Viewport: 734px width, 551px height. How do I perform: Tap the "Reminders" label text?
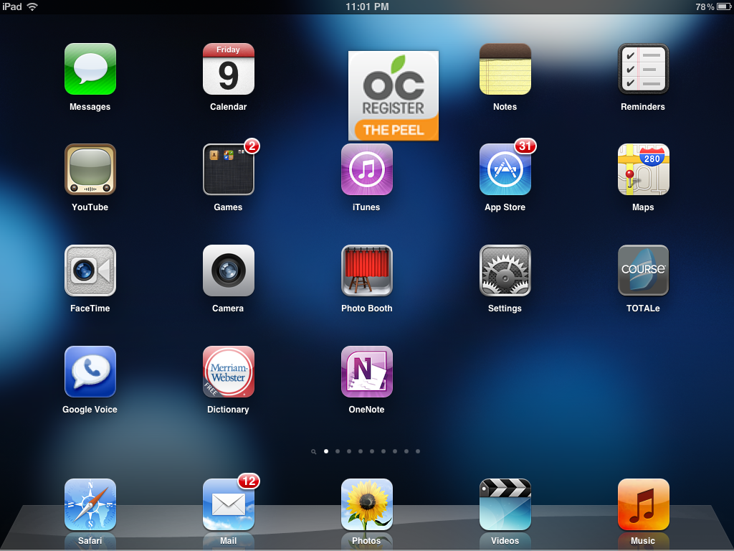coord(643,107)
